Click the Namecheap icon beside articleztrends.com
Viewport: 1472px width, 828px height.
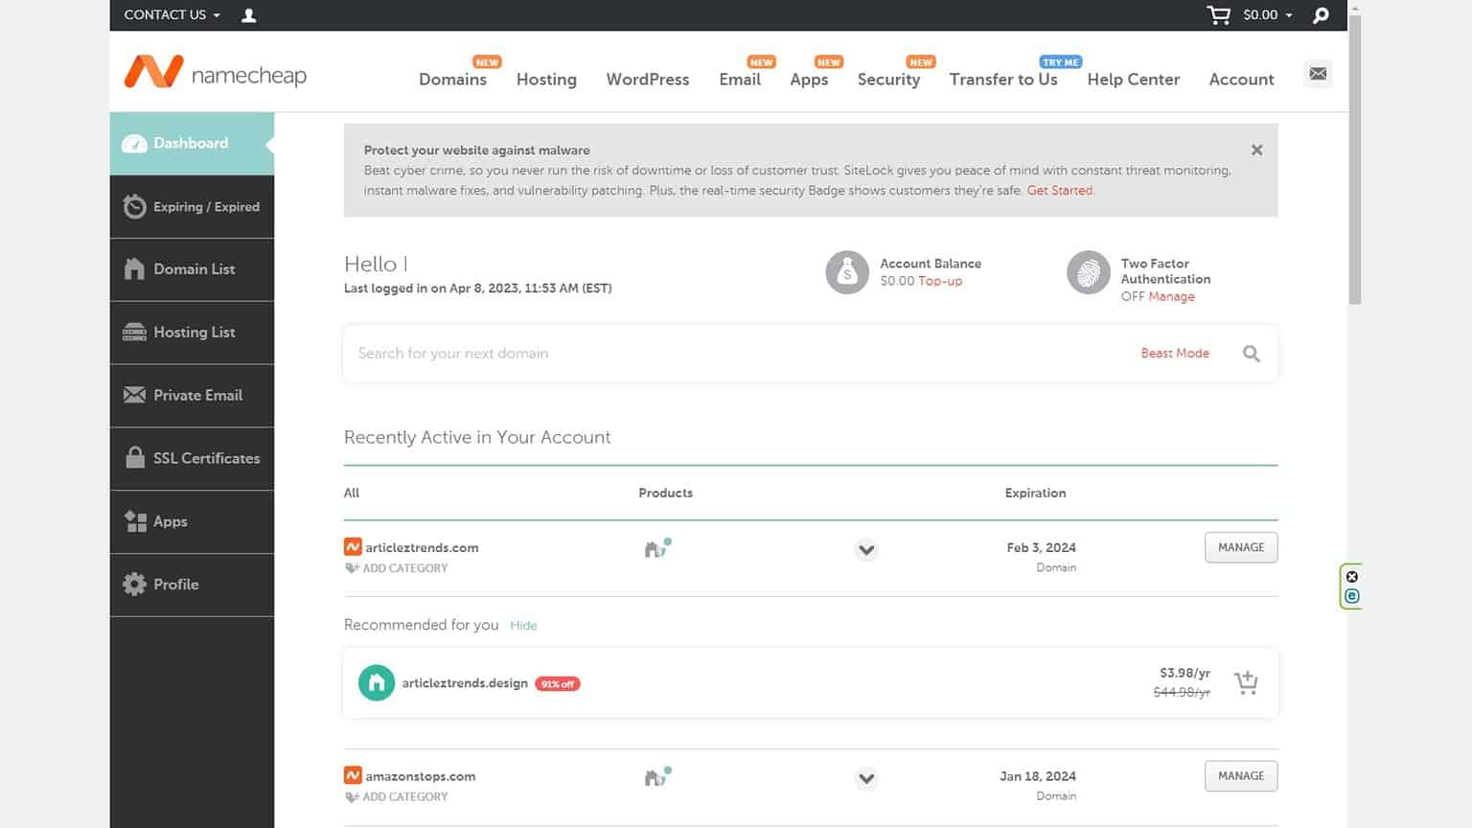pyautogui.click(x=353, y=547)
